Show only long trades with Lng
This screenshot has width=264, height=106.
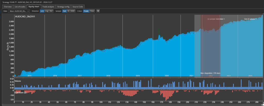point(47,11)
